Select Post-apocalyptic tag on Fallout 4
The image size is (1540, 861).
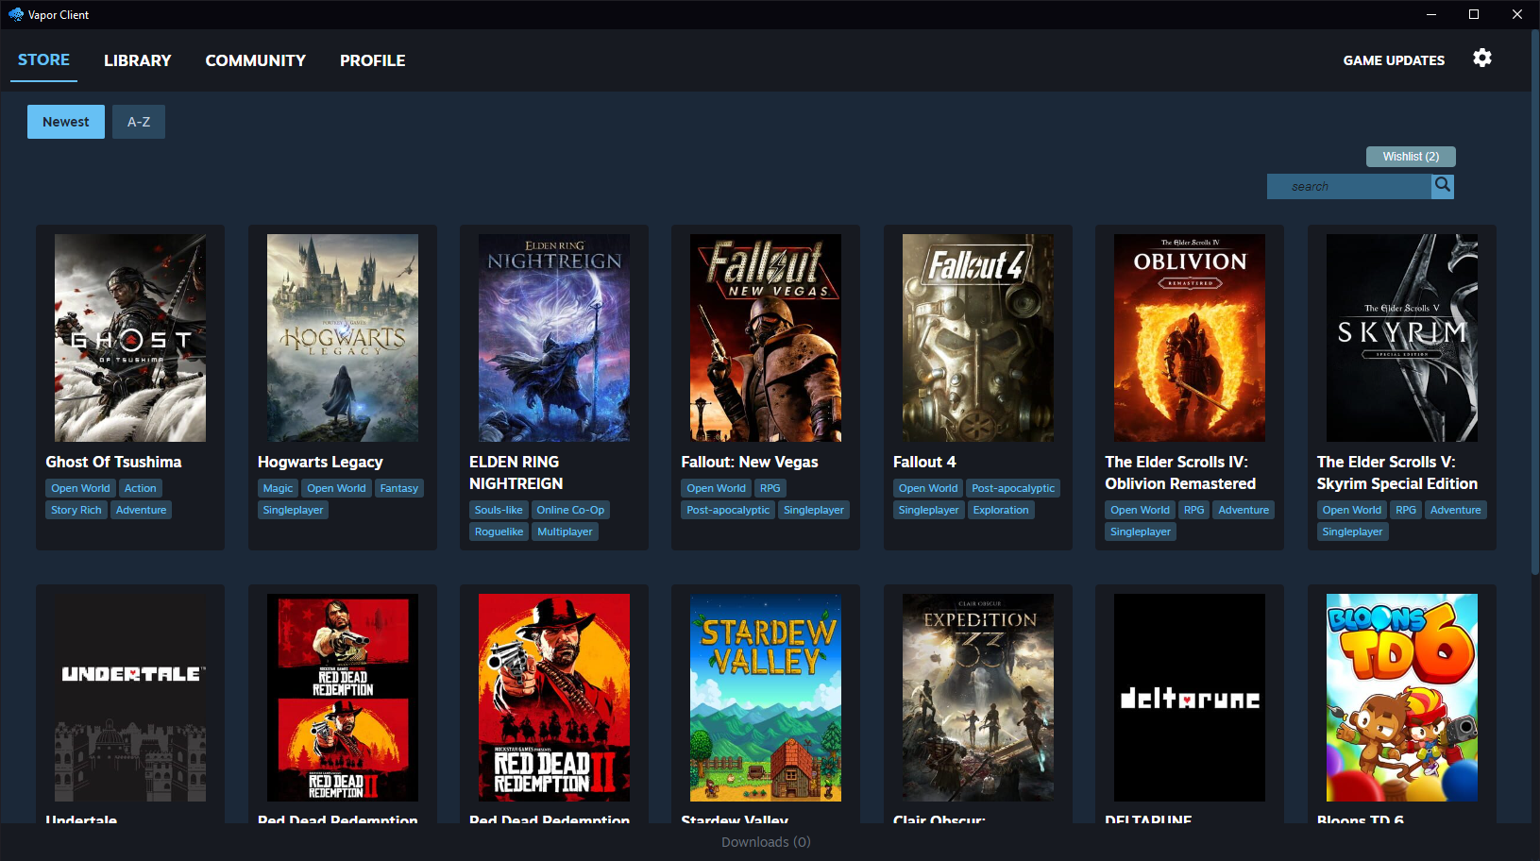(1013, 488)
